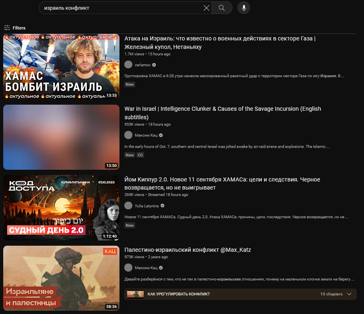Viewport: 364px width, 314px height.
Task: Click New badge under Атака на Израиль
Action: point(130,84)
